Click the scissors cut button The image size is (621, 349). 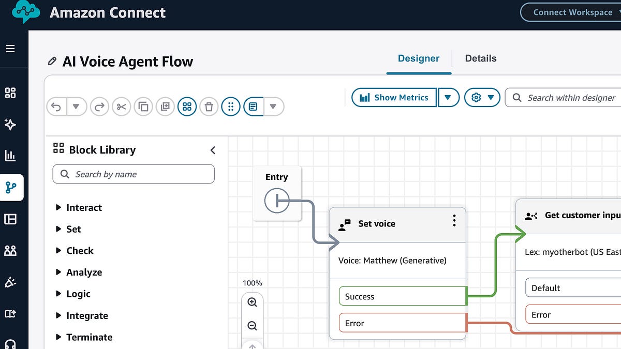tap(122, 107)
